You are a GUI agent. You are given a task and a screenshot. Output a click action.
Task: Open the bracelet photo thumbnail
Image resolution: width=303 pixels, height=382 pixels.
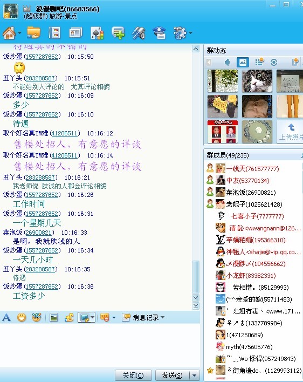[x=257, y=132]
